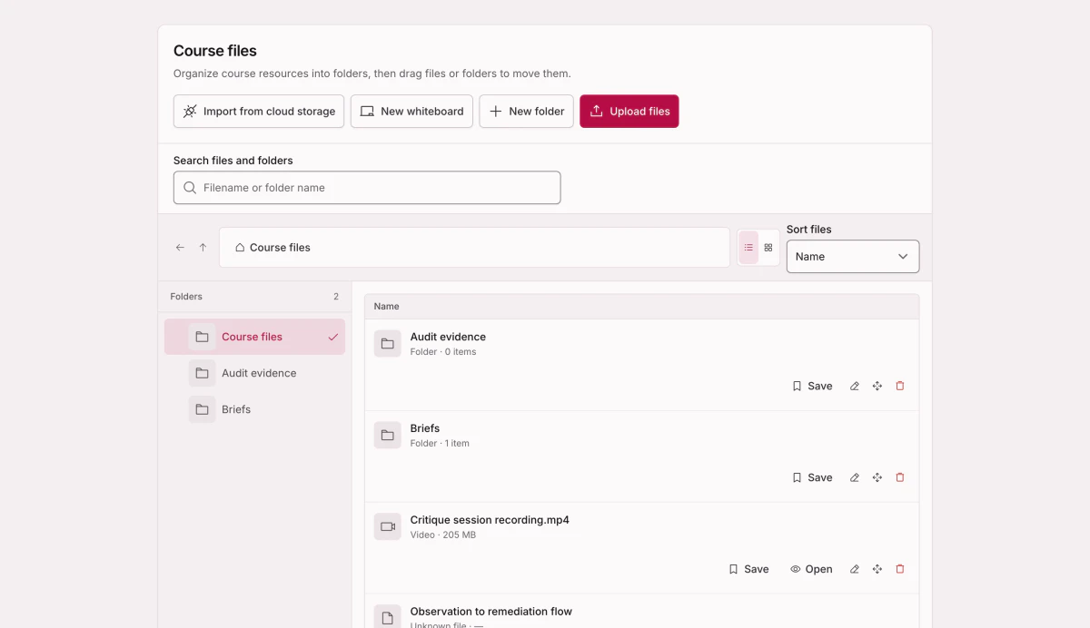
Task: Save the Briefs folder
Action: 812,477
